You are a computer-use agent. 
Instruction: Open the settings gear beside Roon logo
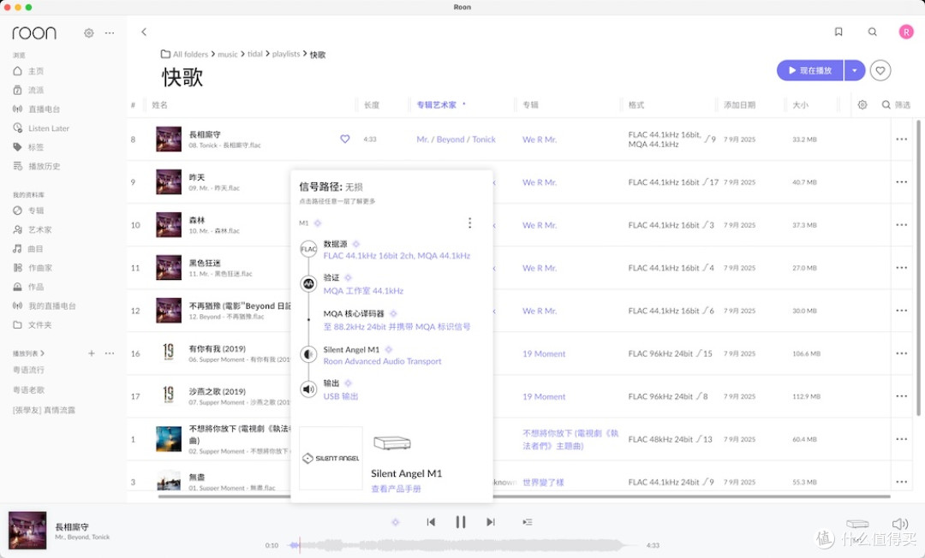coord(88,33)
